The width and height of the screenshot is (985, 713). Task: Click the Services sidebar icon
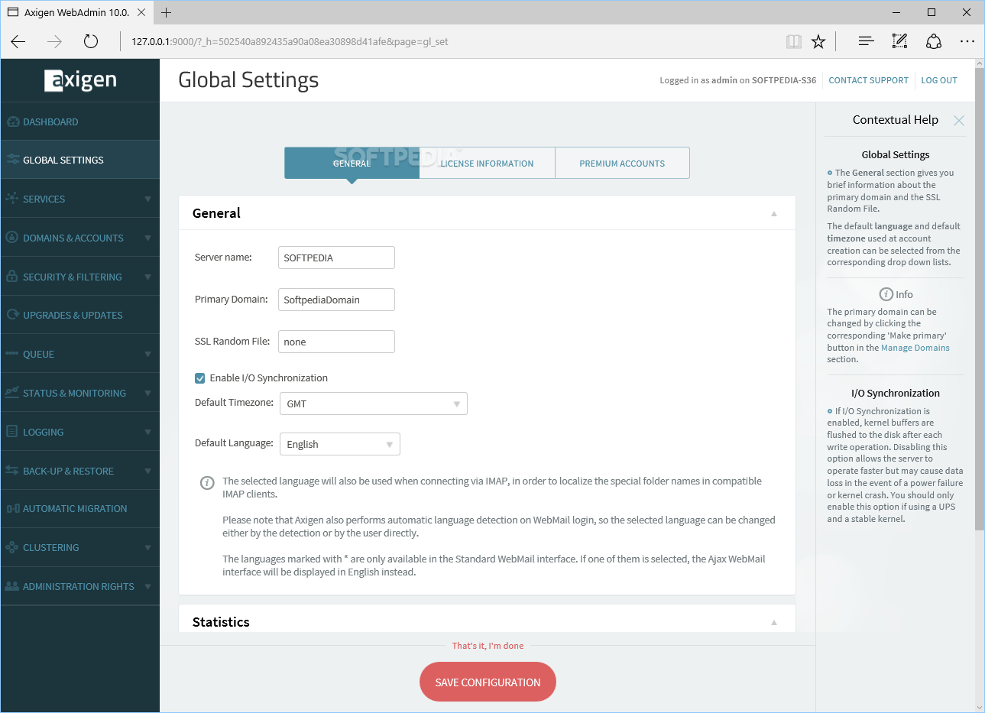[x=12, y=199]
